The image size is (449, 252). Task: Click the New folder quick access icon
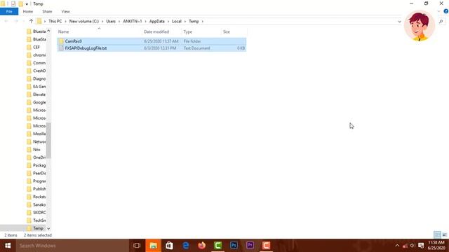(20, 4)
